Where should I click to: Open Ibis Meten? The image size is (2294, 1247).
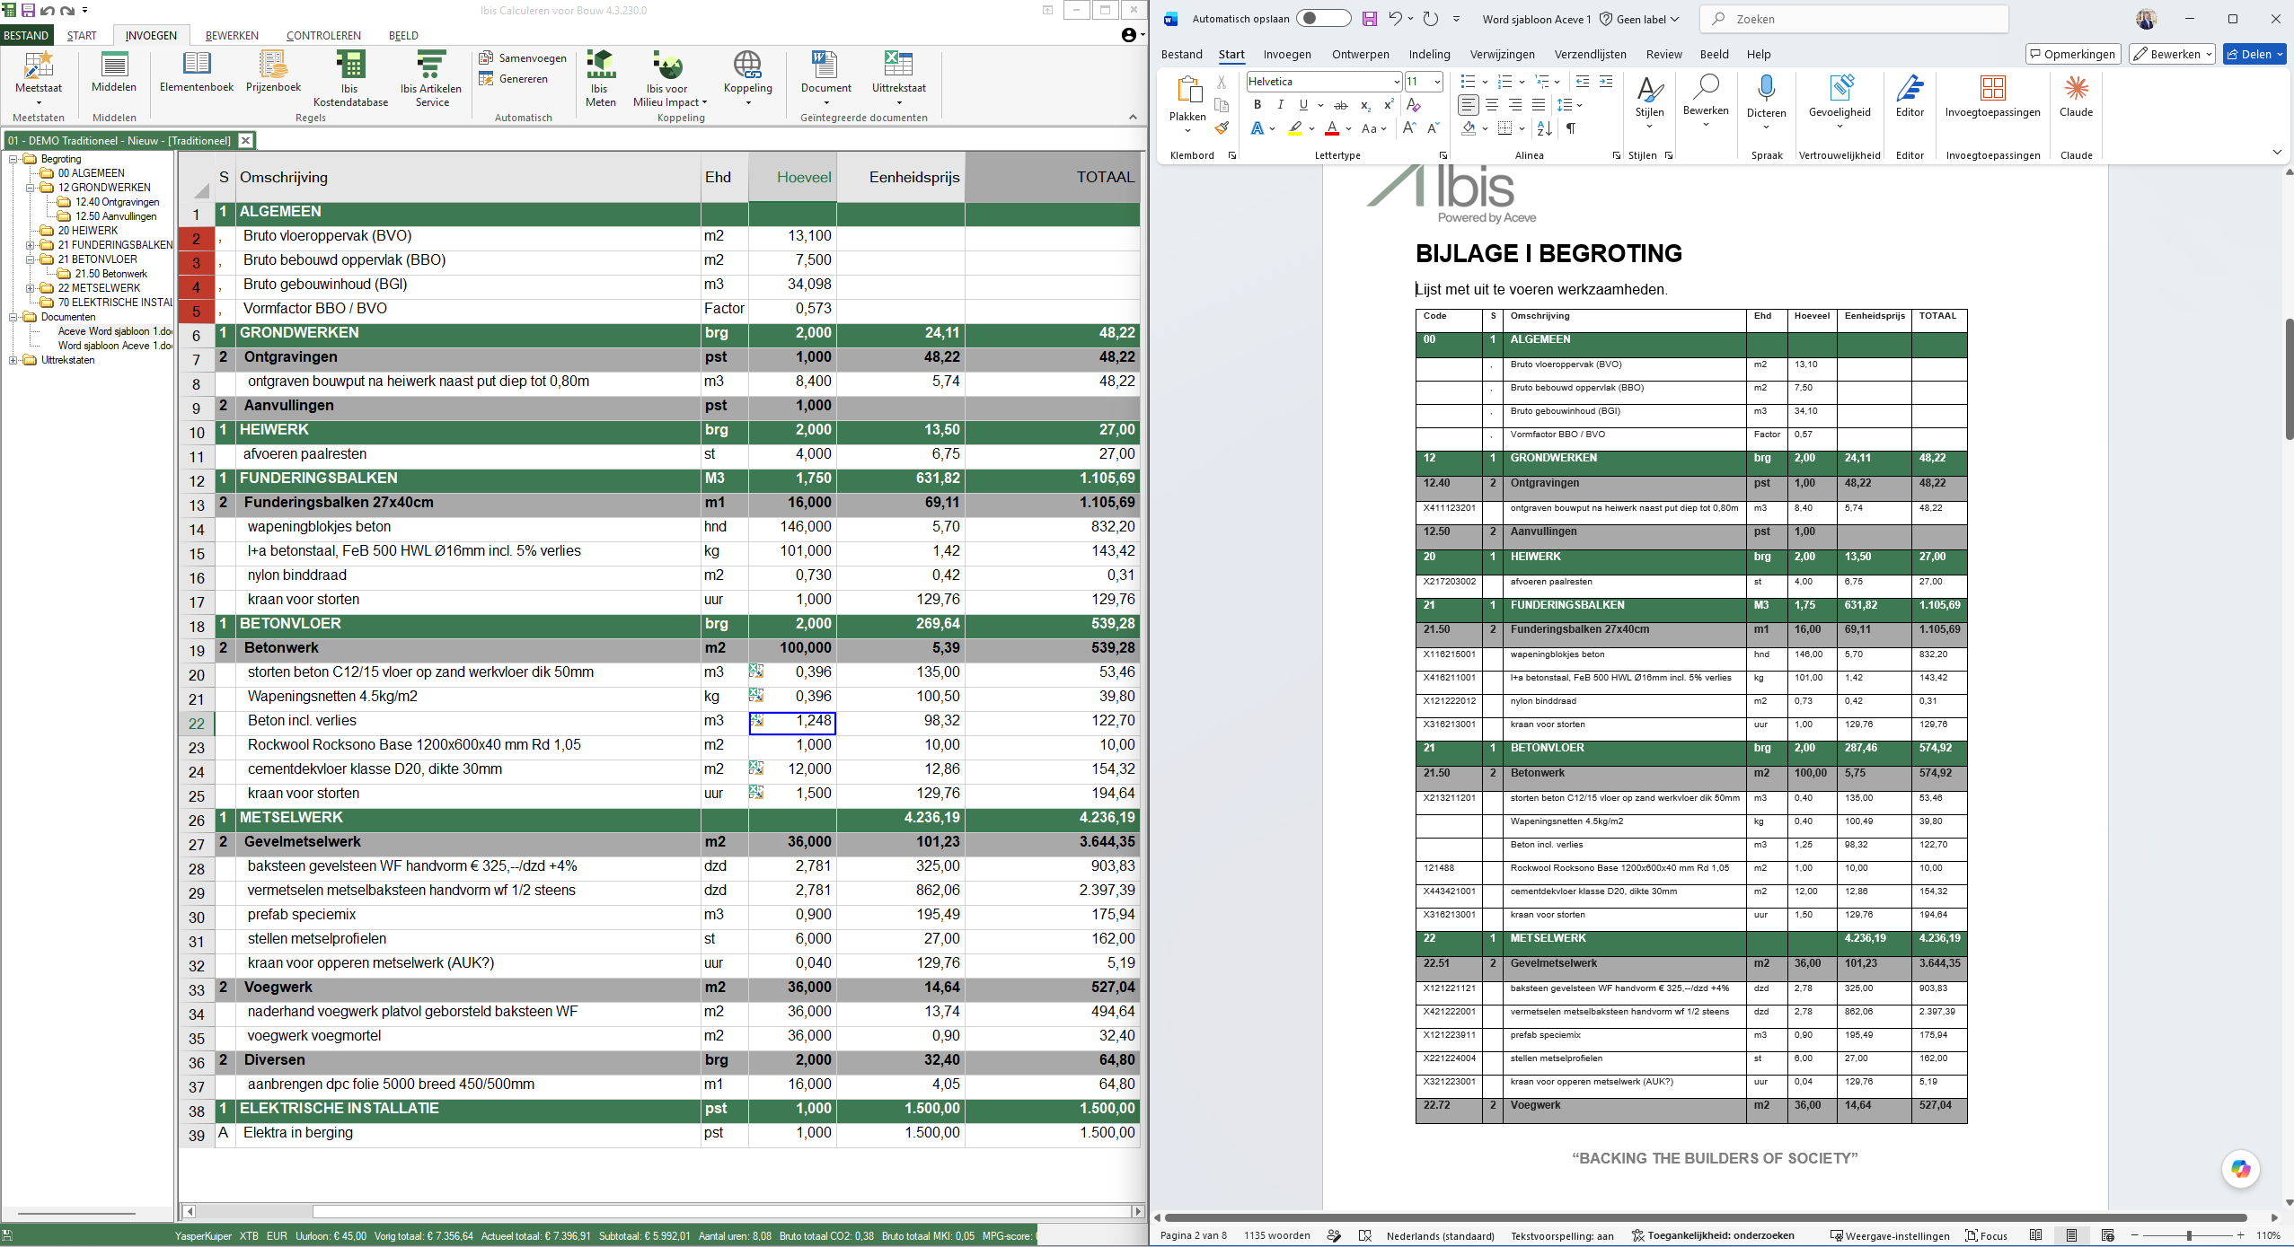(x=600, y=79)
